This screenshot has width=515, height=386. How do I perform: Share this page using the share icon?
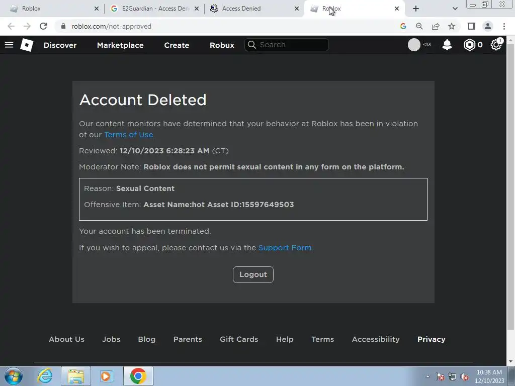[x=436, y=26]
